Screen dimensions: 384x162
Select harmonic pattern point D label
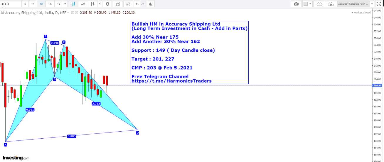tap(138, 133)
